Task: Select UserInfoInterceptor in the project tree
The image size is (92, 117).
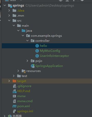Action: point(54,56)
